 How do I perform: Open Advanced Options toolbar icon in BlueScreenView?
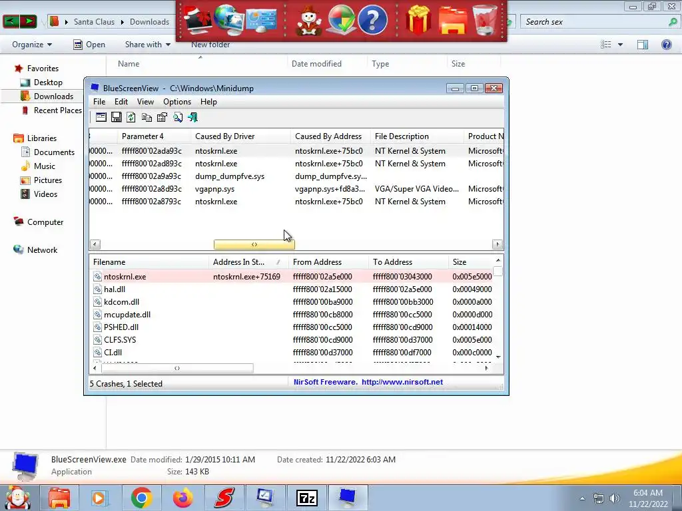click(x=101, y=117)
